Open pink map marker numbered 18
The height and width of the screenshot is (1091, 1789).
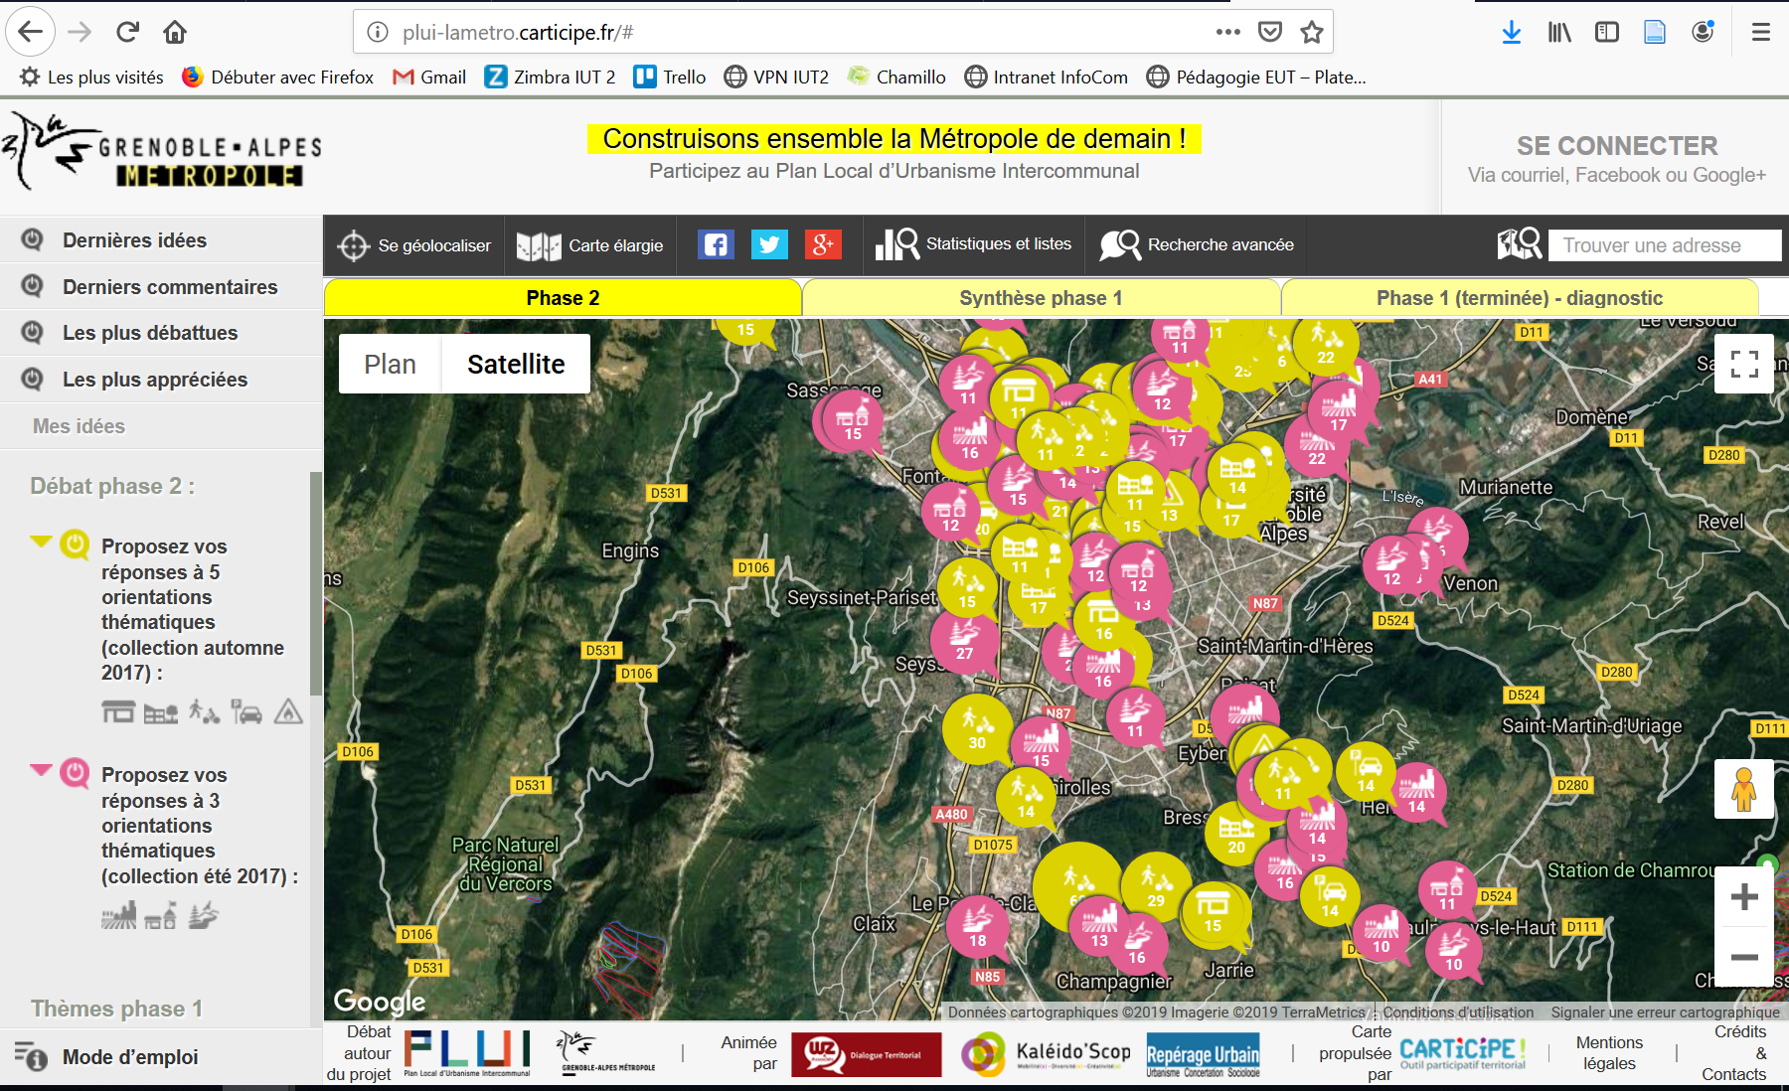click(x=978, y=925)
